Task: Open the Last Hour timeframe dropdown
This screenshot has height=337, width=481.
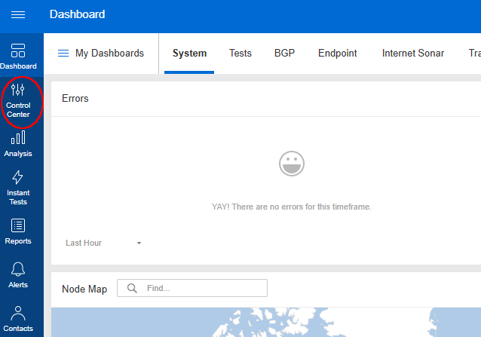Action: point(103,243)
